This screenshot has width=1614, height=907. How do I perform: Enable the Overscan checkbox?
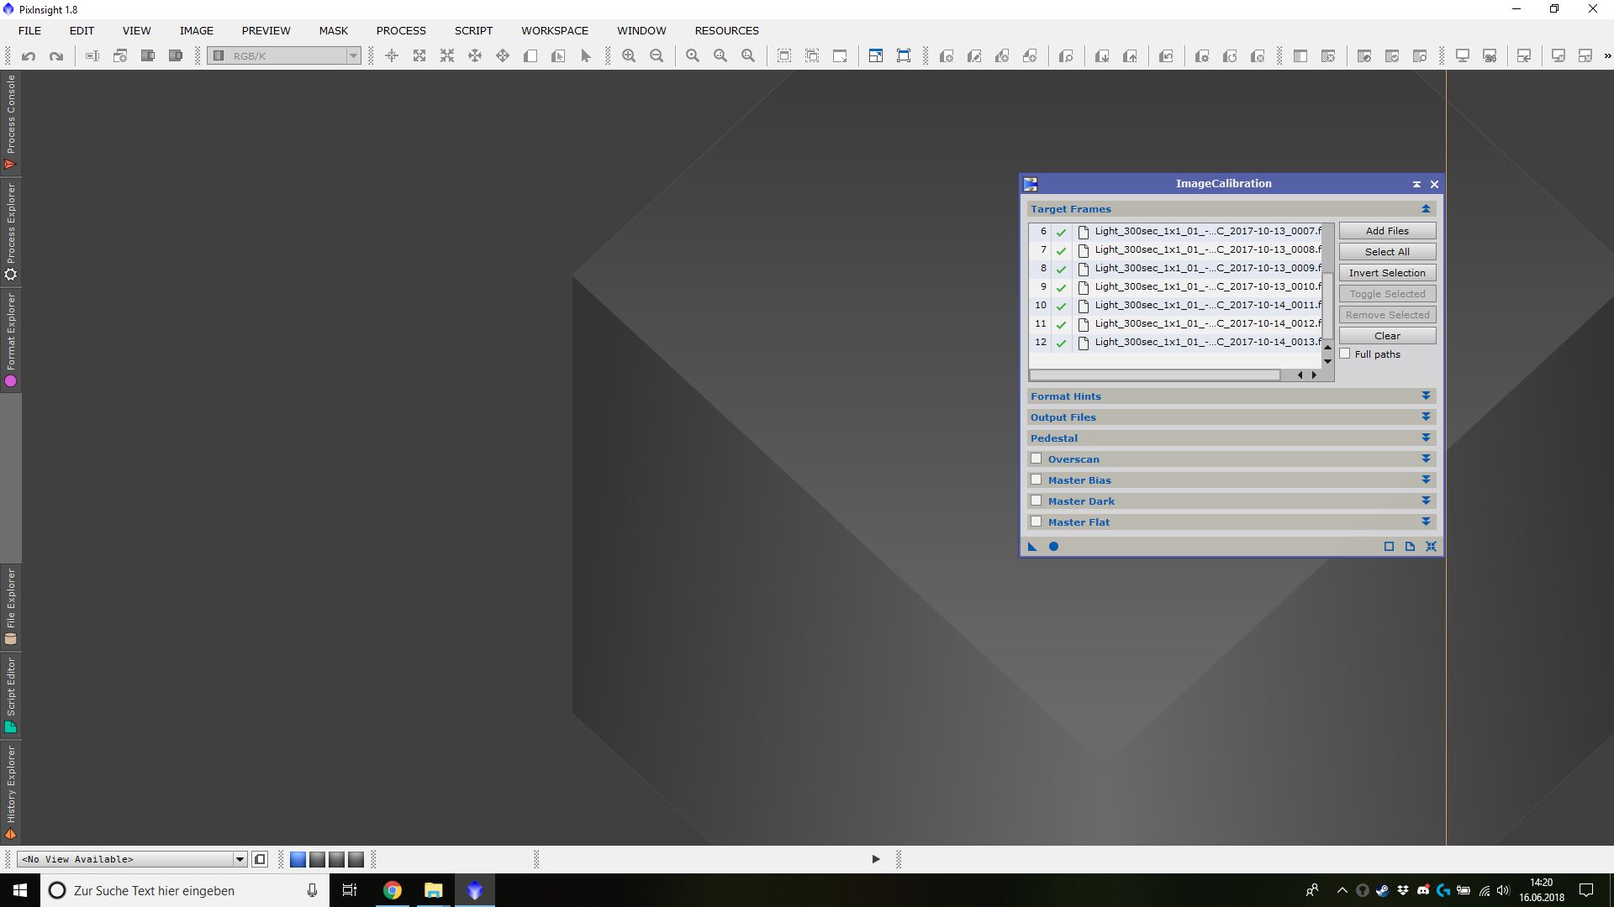[x=1036, y=459]
